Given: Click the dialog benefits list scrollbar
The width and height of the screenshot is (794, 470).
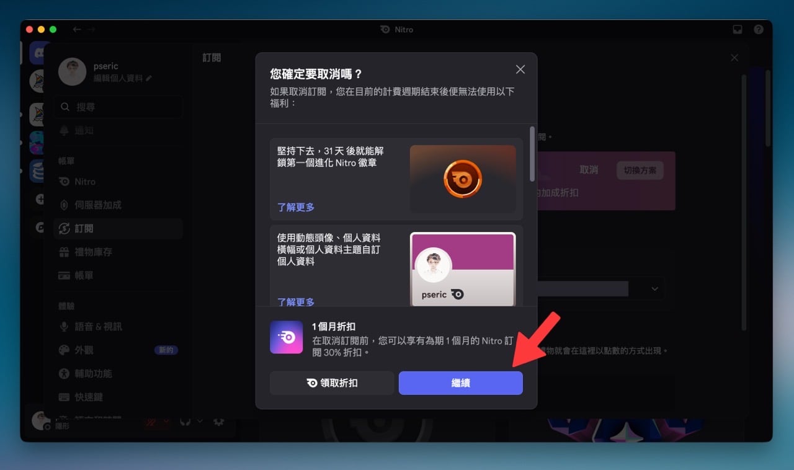Looking at the screenshot, I should (532, 154).
